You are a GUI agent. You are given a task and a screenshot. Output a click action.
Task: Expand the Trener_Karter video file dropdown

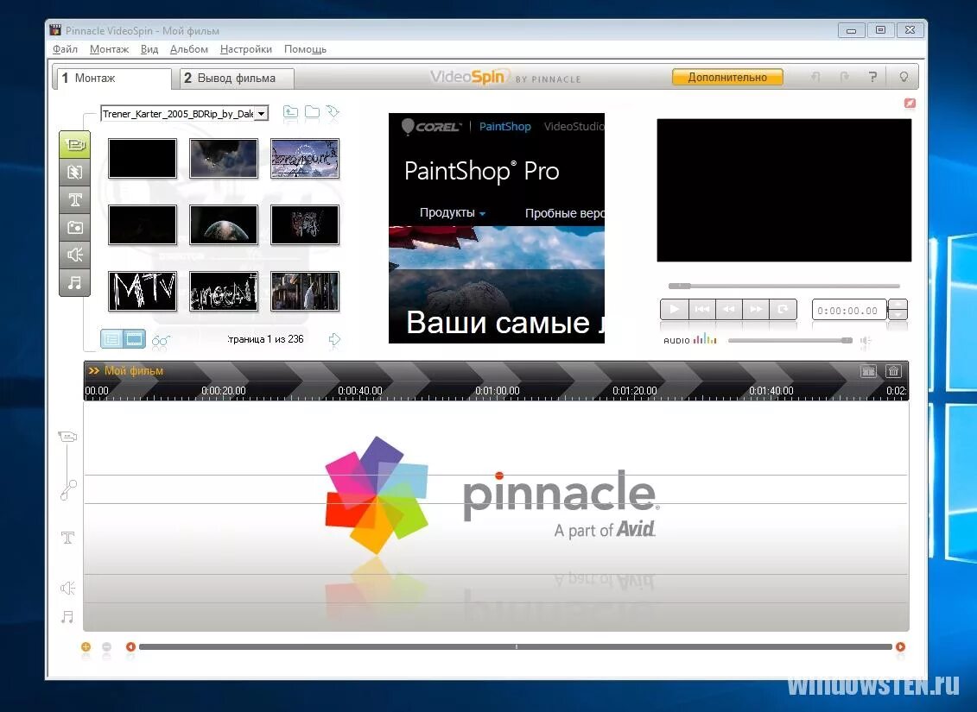point(262,113)
